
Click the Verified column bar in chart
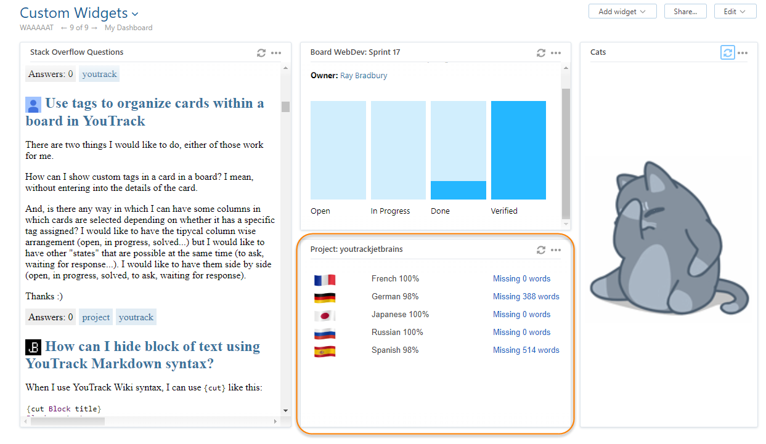tap(518, 150)
